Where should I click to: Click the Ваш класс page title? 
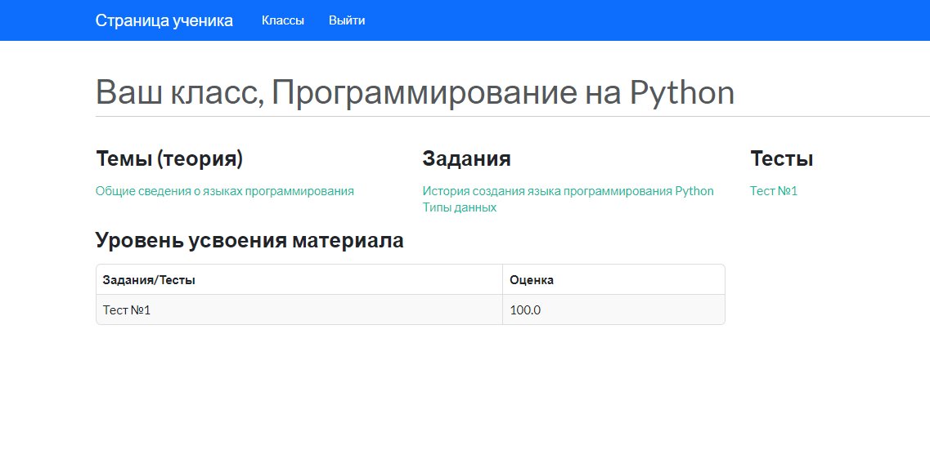pos(416,93)
